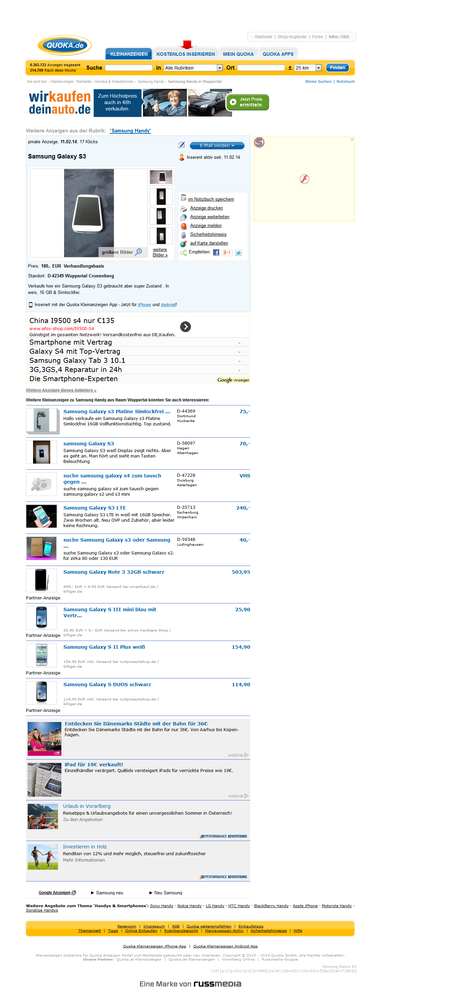Expand the 3G,3GS,4 Reparatur in 24h ad
Screen dimensions: 455x993
click(239, 370)
